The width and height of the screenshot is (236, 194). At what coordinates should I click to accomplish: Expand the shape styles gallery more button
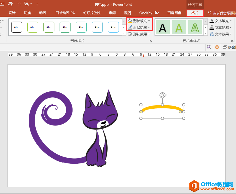pyautogui.click(x=124, y=33)
